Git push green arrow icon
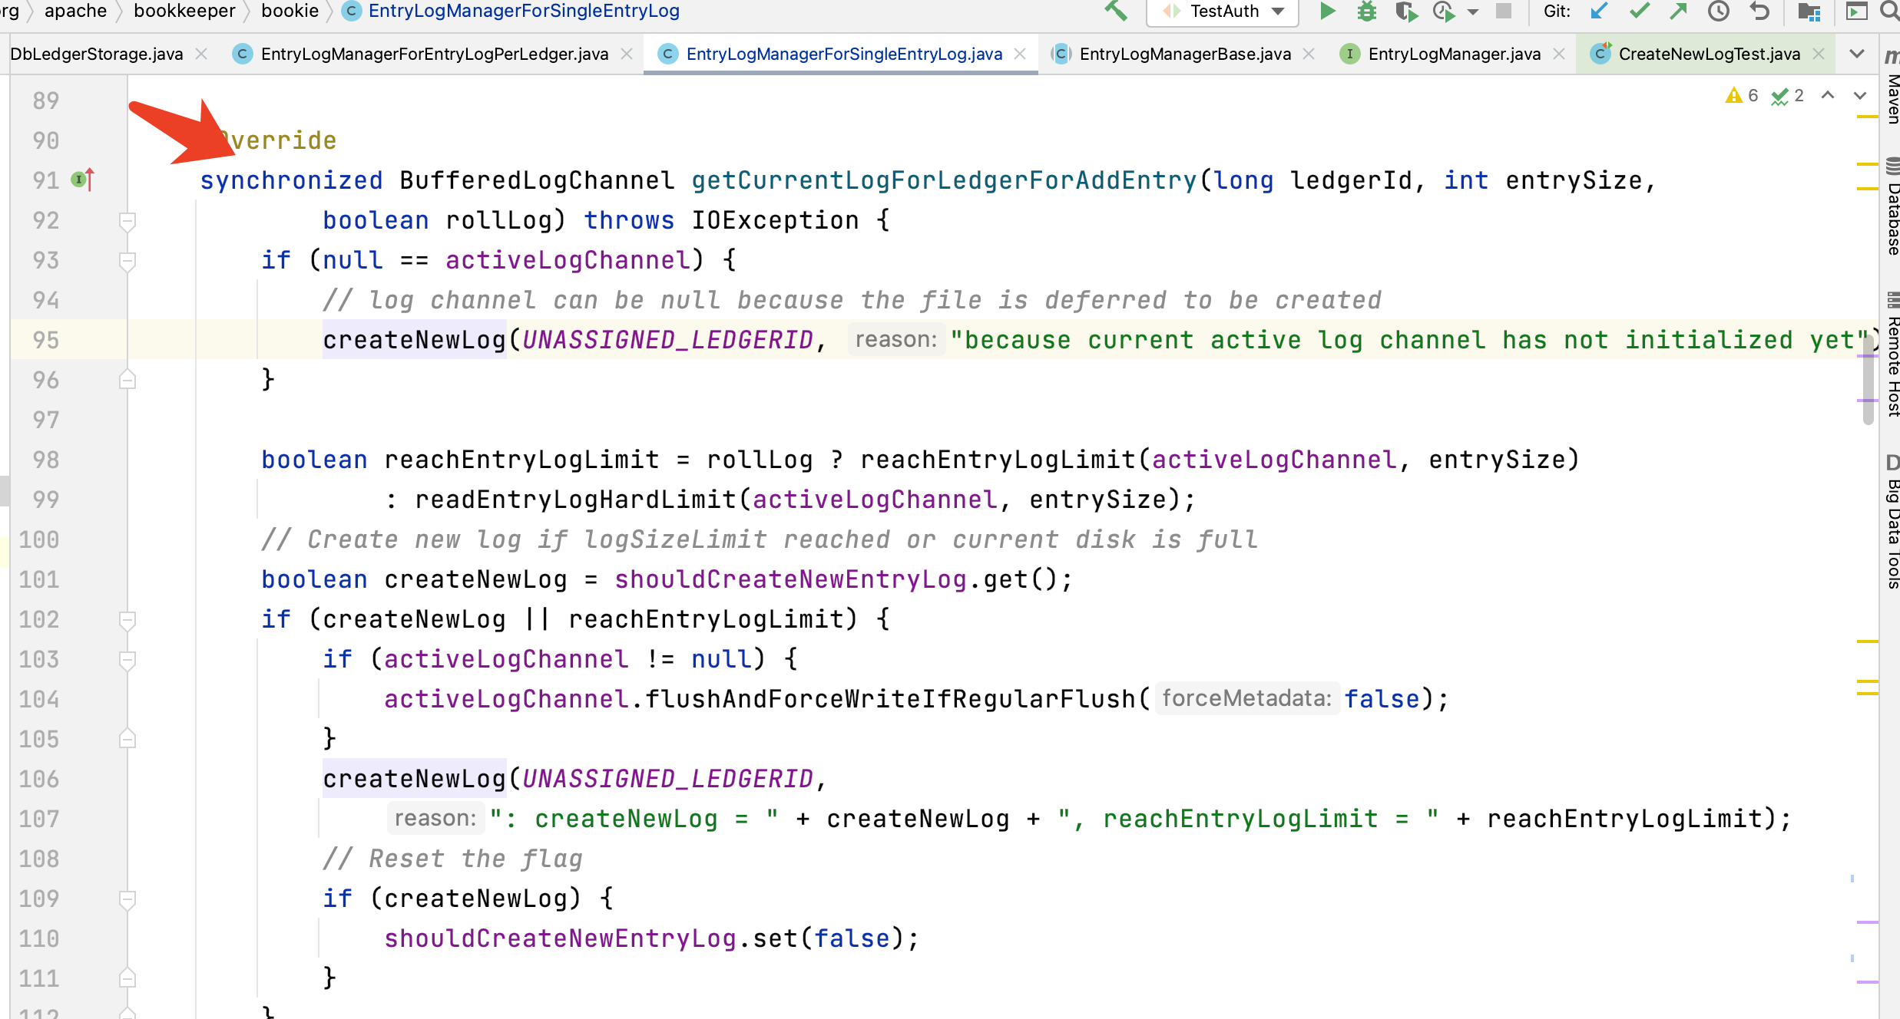 [x=1679, y=12]
